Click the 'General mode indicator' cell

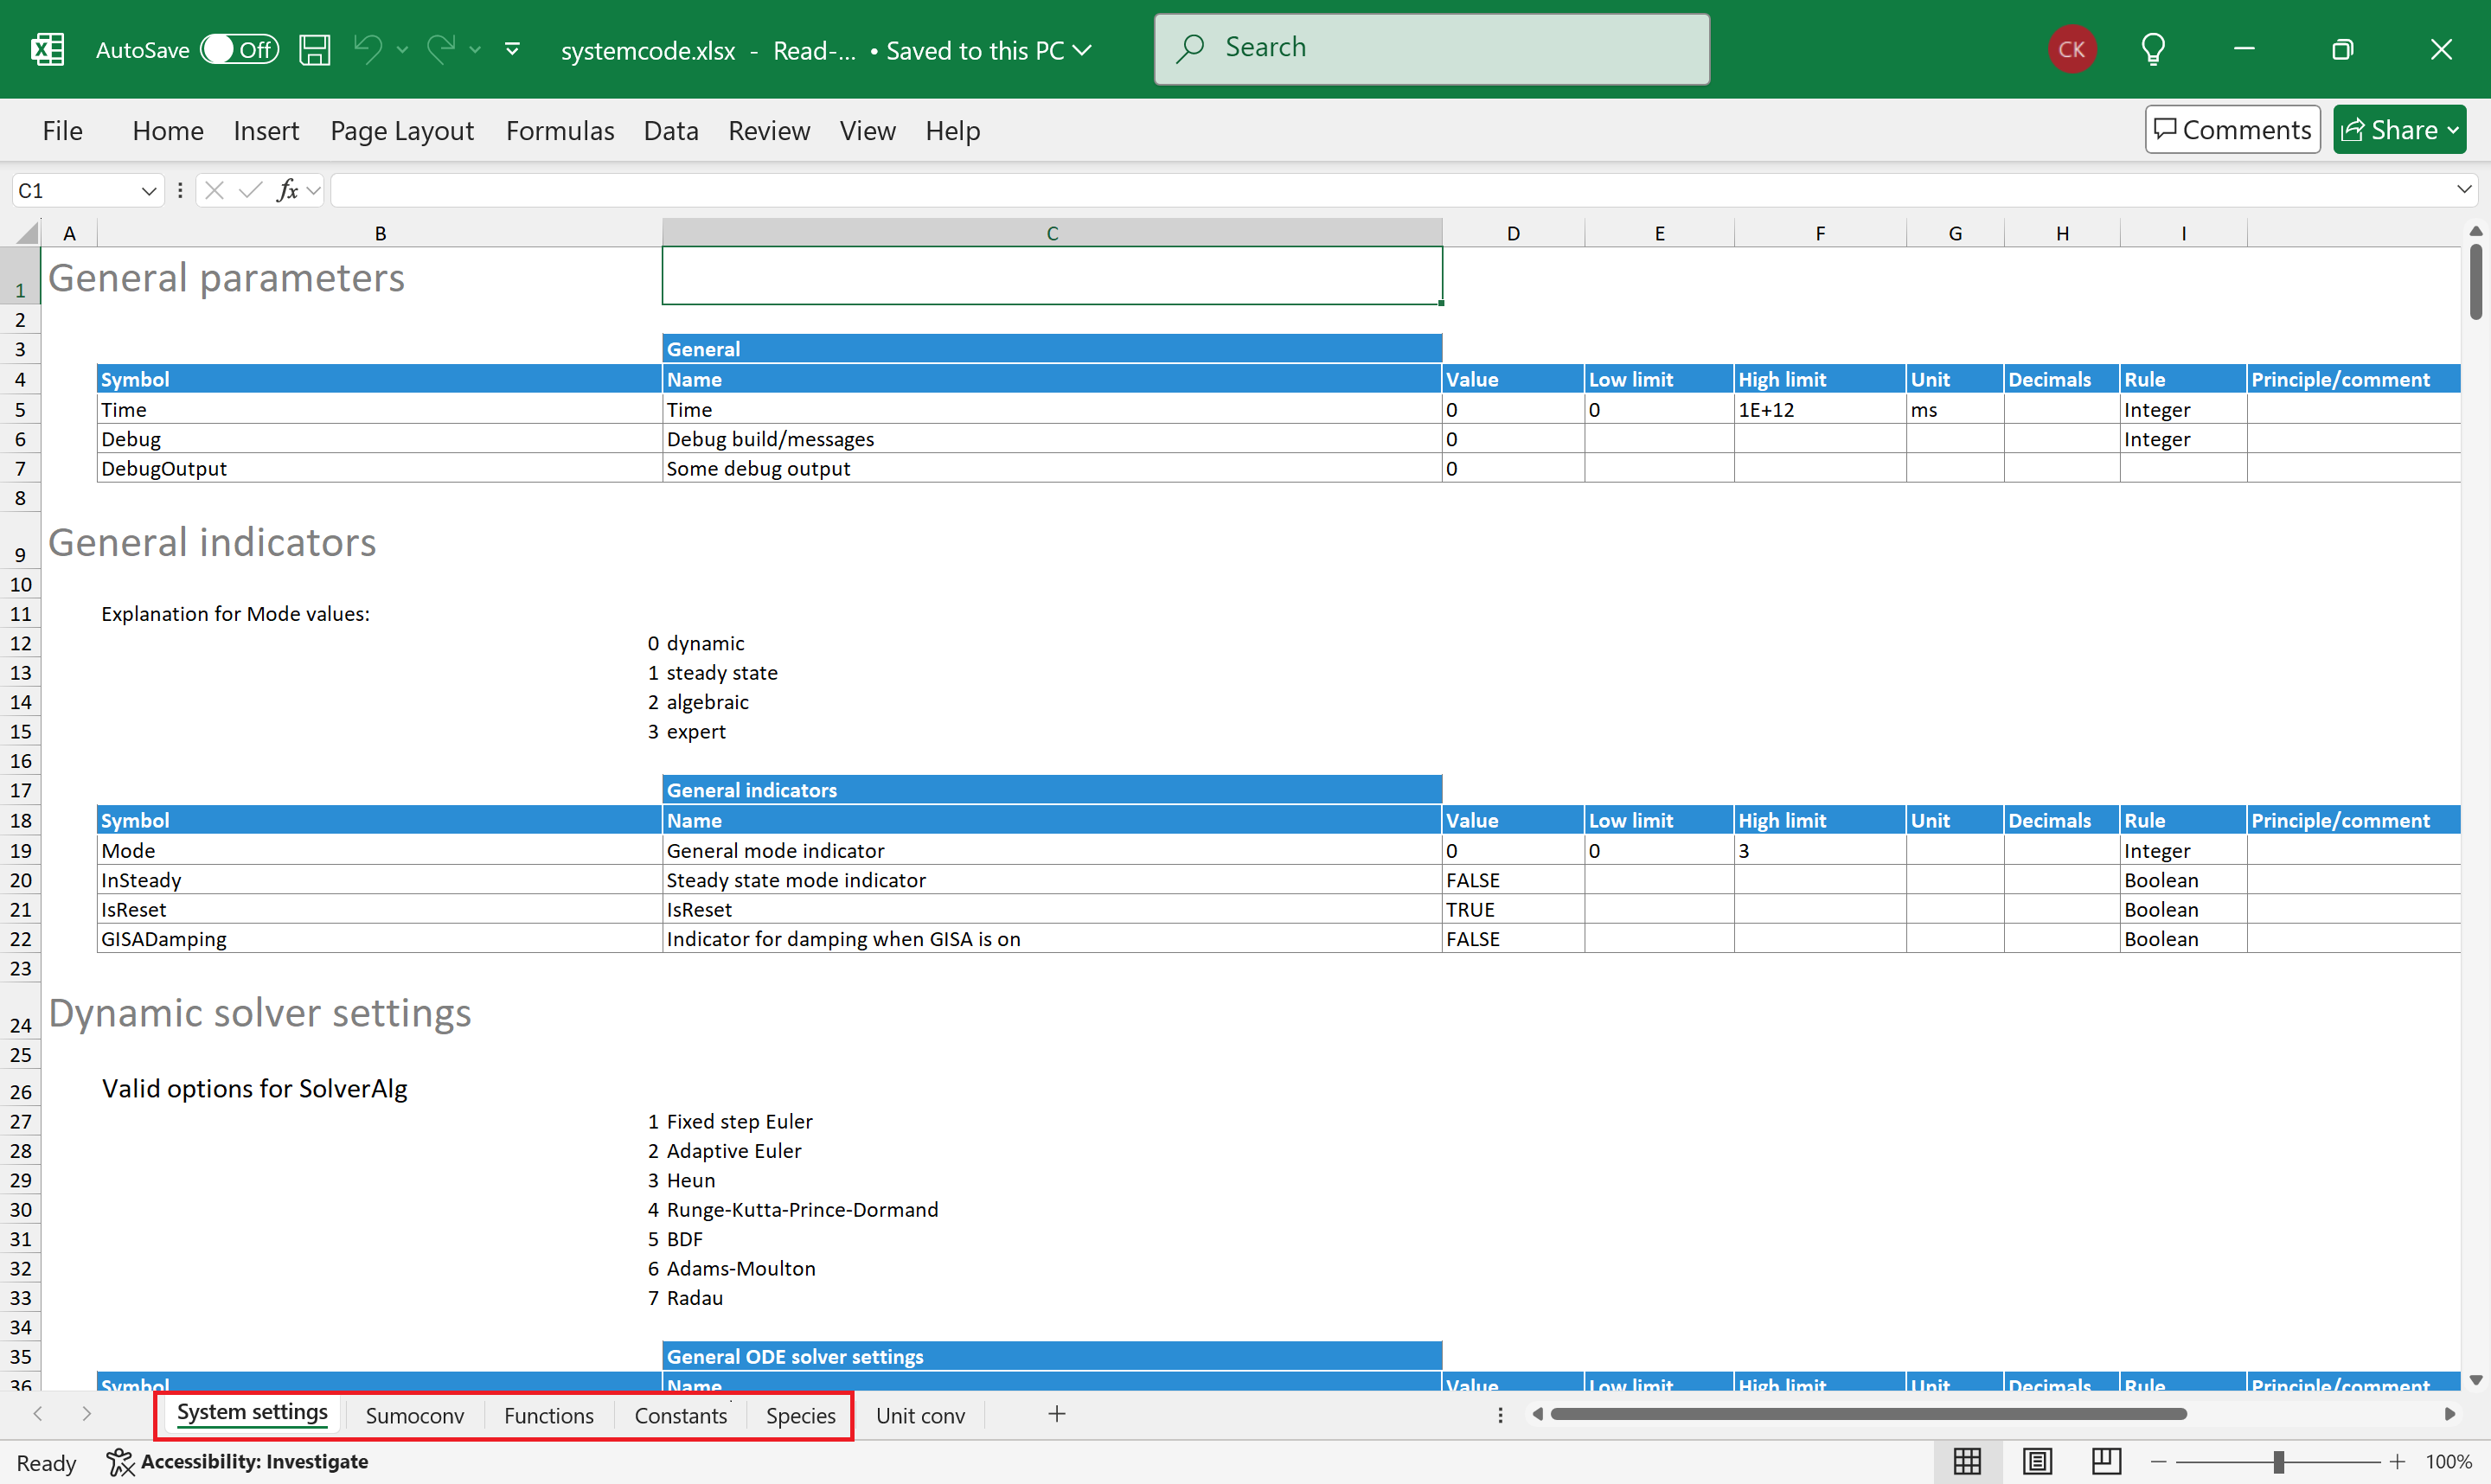click(x=1052, y=850)
